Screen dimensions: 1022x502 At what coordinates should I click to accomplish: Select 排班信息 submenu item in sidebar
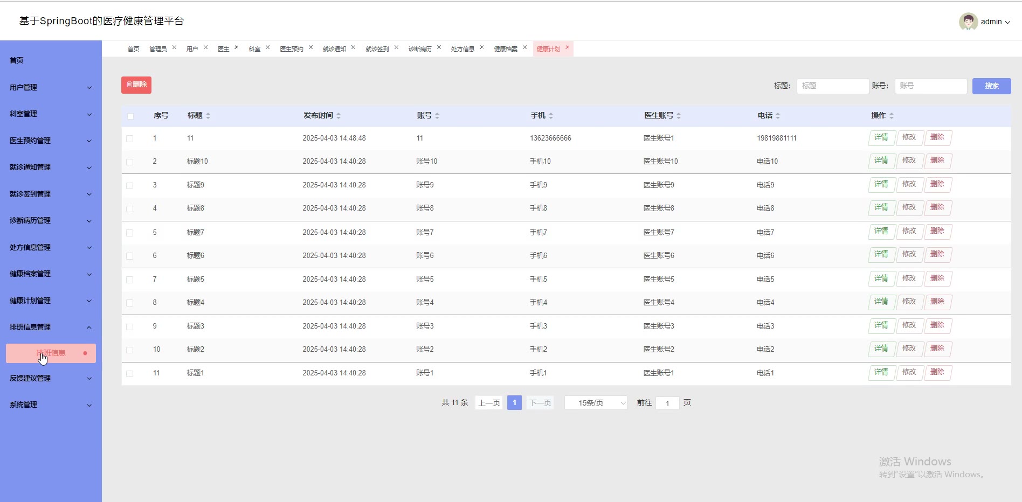pos(51,353)
